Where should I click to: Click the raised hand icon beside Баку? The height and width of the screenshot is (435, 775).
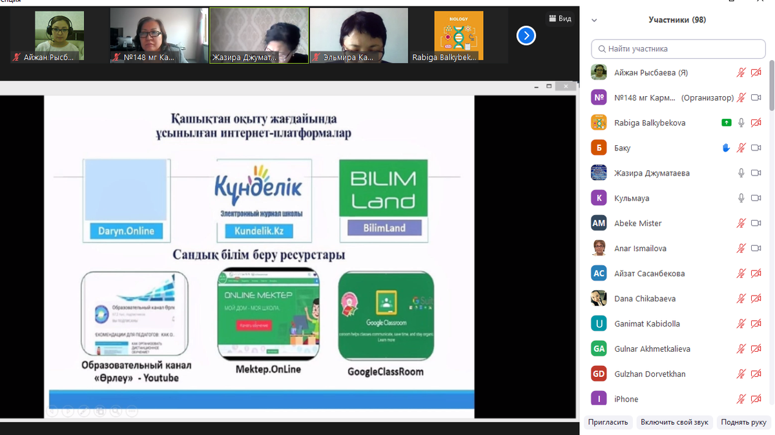tap(726, 148)
